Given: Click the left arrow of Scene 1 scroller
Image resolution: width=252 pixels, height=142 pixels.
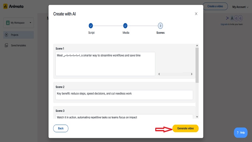Looking at the screenshot, I should (159, 74).
